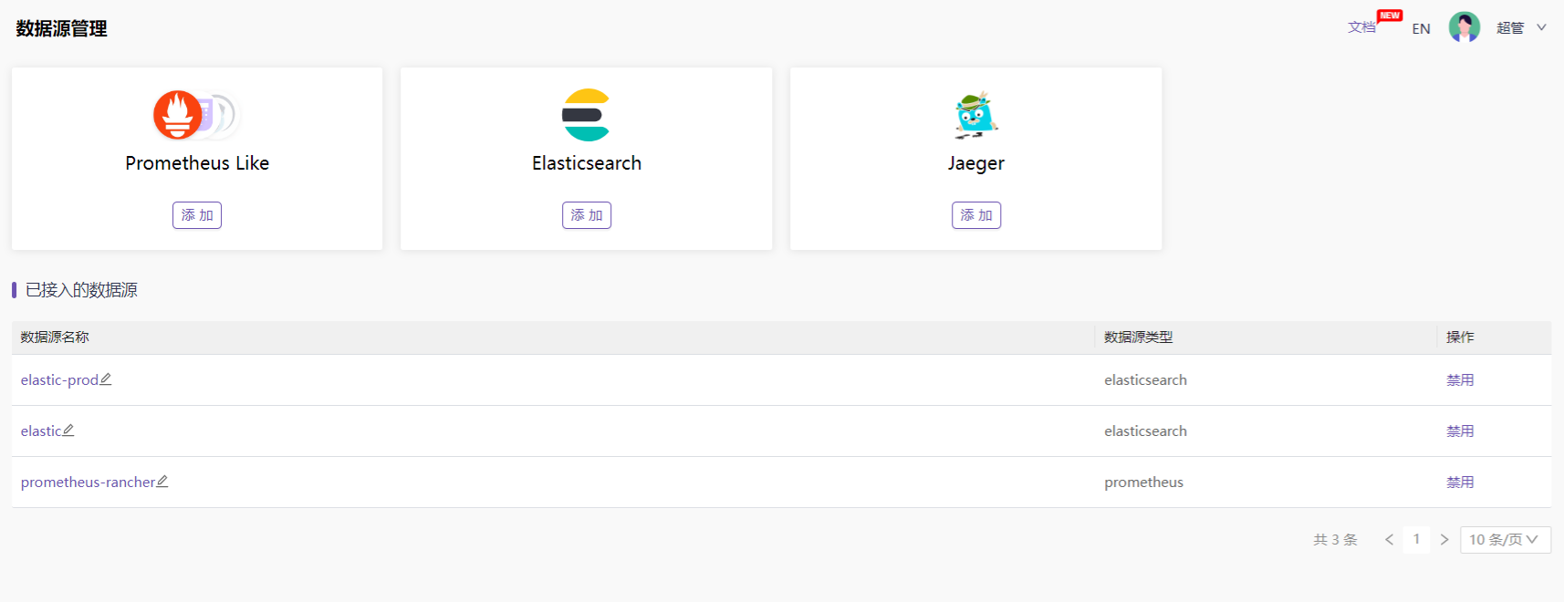Switch language by clicking EN
The width and height of the screenshot is (1564, 602).
tap(1421, 28)
